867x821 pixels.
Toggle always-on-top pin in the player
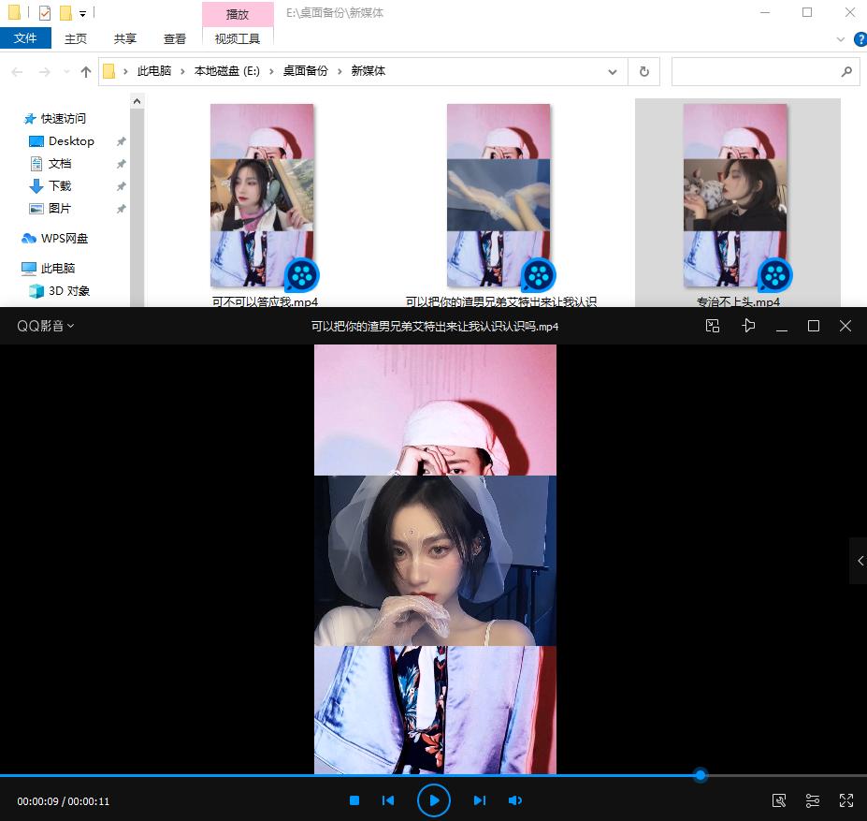(747, 325)
